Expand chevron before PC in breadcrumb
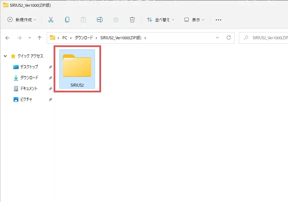The width and height of the screenshot is (288, 202). tap(58, 38)
